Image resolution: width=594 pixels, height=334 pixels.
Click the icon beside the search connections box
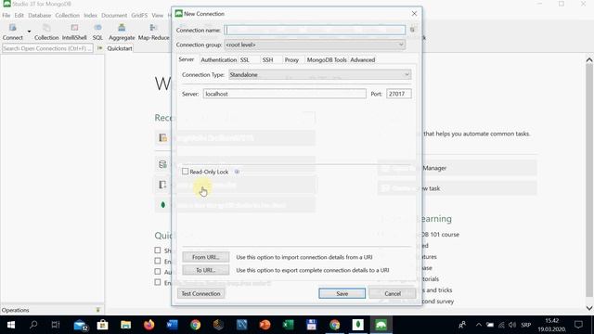[x=99, y=48]
